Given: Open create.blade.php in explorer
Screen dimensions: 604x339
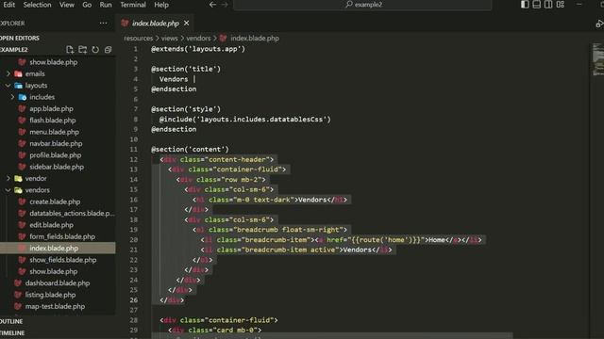Looking at the screenshot, I should pos(55,202).
